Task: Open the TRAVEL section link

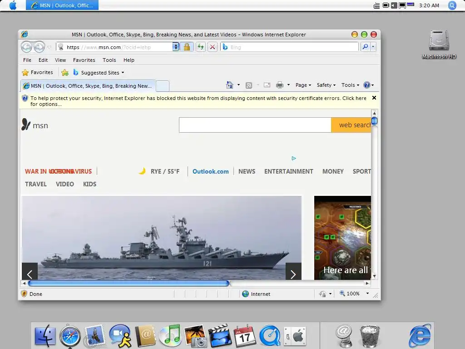Action: [35, 184]
